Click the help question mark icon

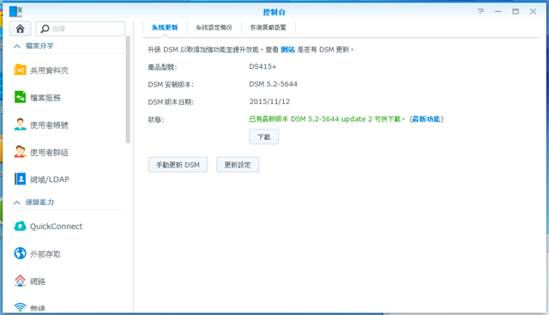click(x=480, y=11)
